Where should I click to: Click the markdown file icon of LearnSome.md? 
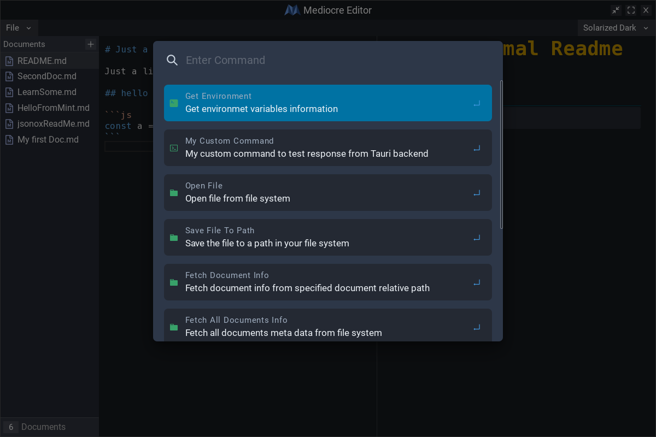9,92
